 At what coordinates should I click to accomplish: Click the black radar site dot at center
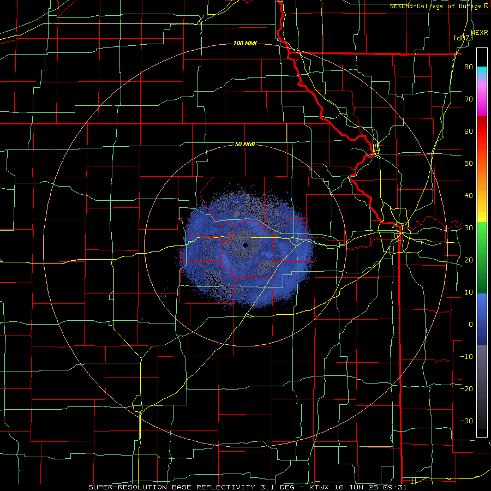pos(245,245)
